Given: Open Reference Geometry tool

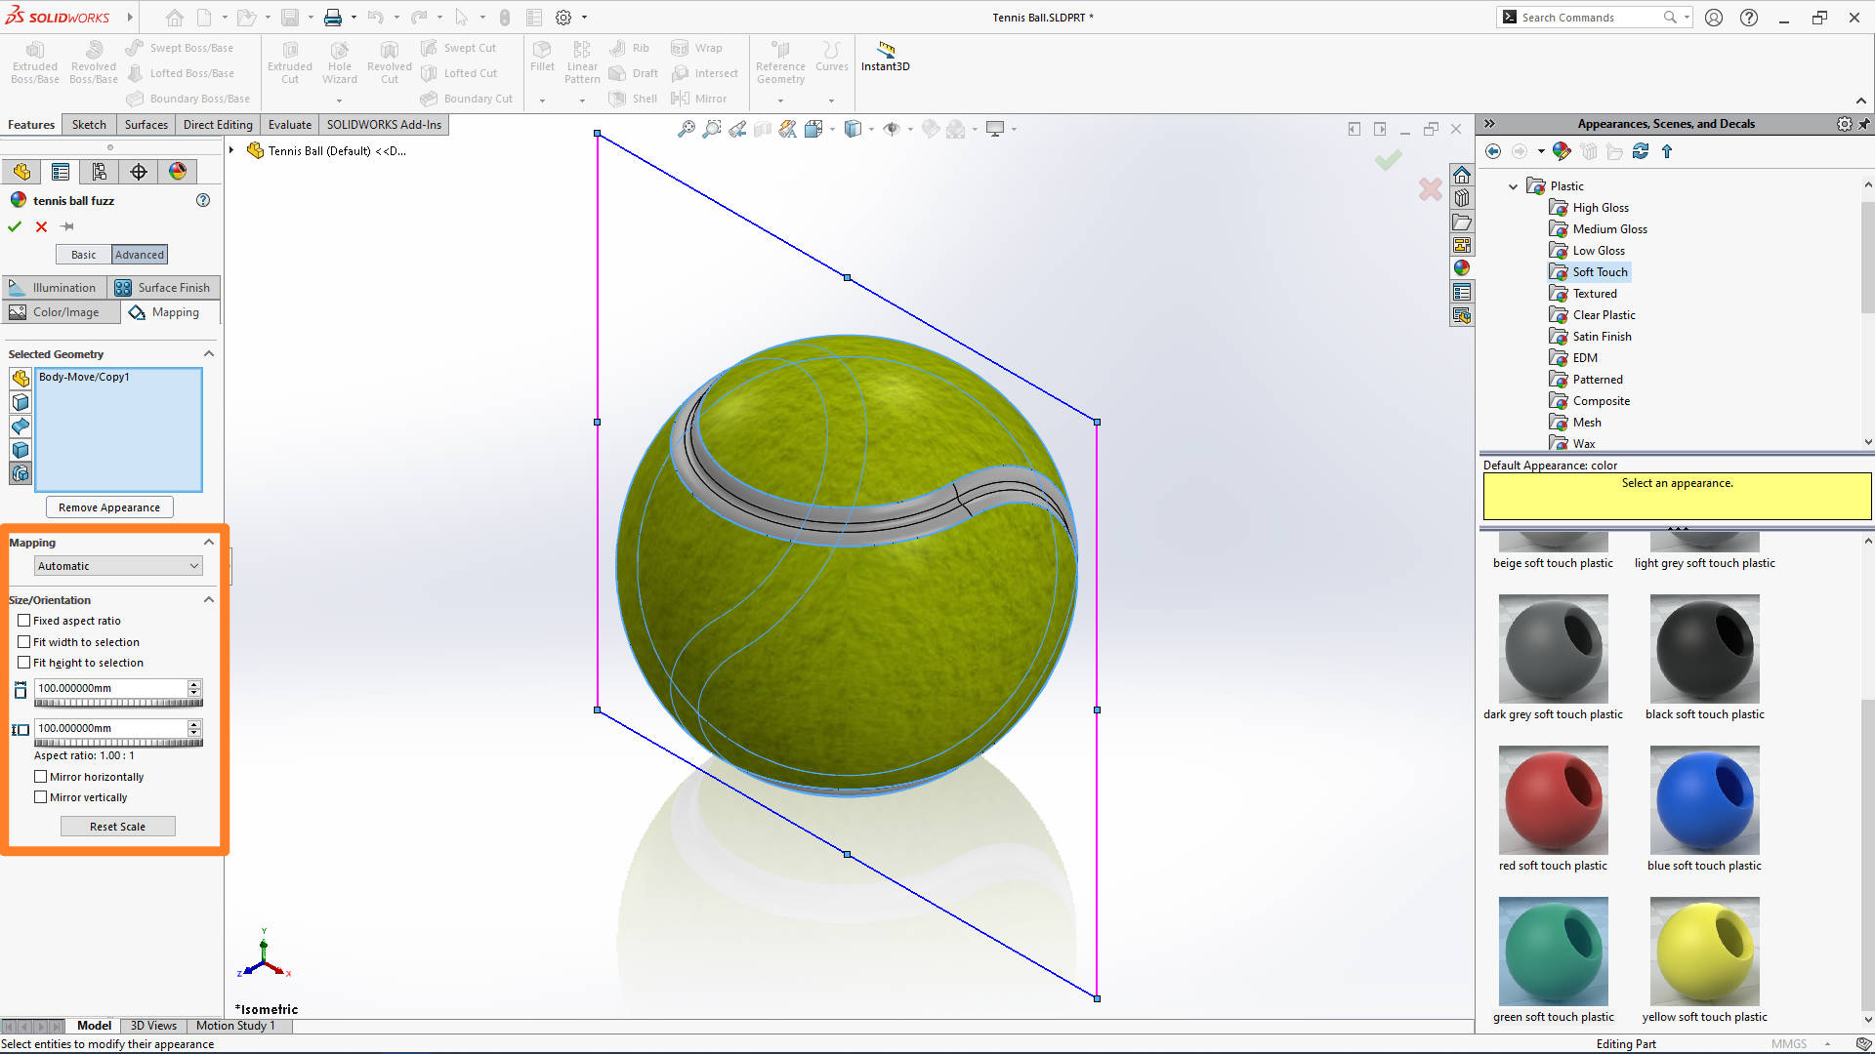Looking at the screenshot, I should pyautogui.click(x=779, y=63).
